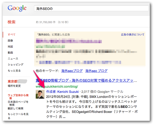This screenshot has width=154, height=125.
Task: Switch to 画像 image results
Action: pos(10,40)
